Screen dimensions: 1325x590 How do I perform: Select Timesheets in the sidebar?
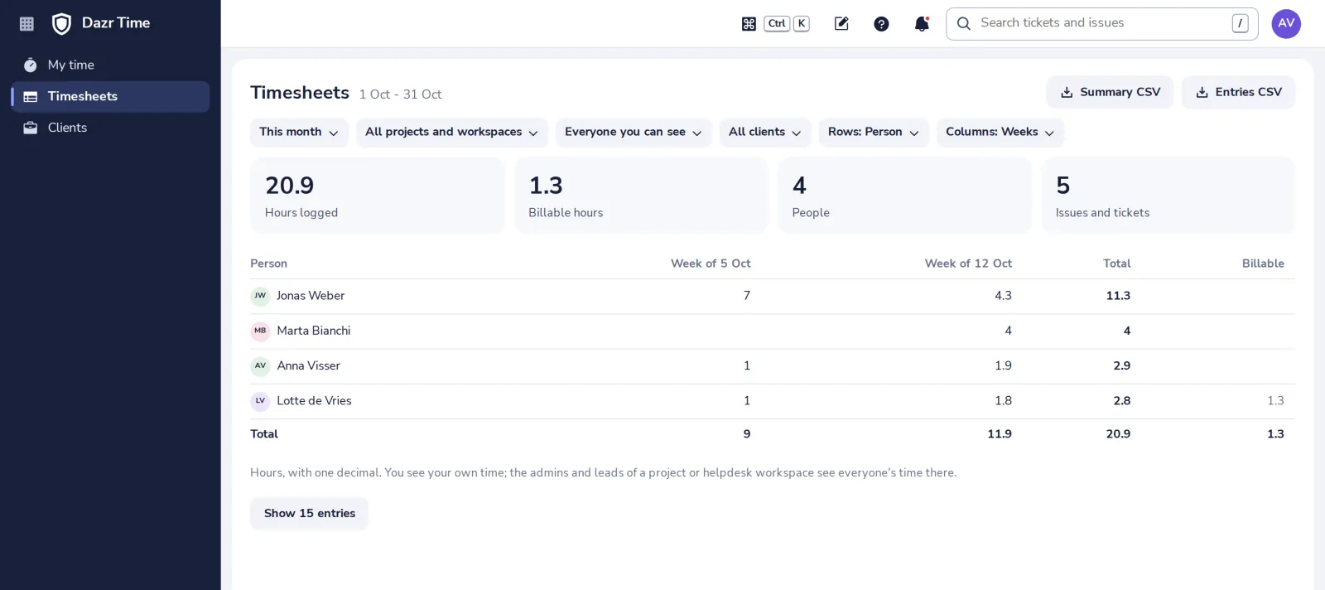(x=110, y=97)
